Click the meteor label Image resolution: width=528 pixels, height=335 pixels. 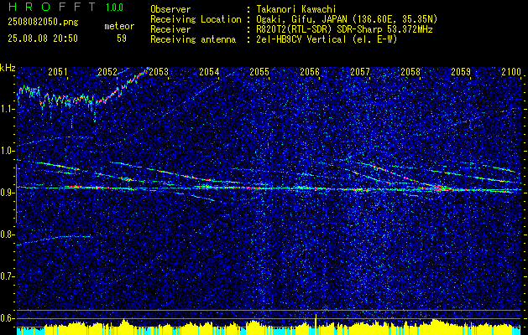[x=119, y=26]
